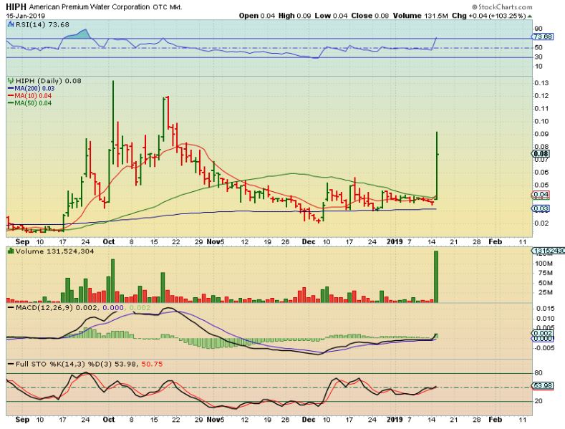Click the MA(10) 0.04 legend entry

point(29,96)
